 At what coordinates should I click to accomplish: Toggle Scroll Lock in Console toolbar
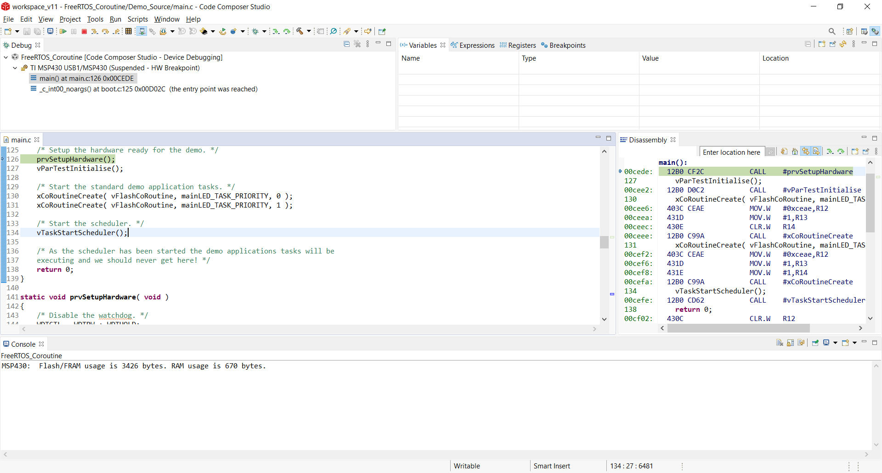point(790,343)
